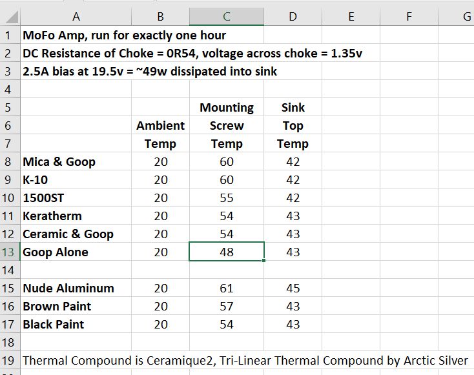
Task: Click Mounting Screw Temp 60 for K-10
Action: pos(227,180)
